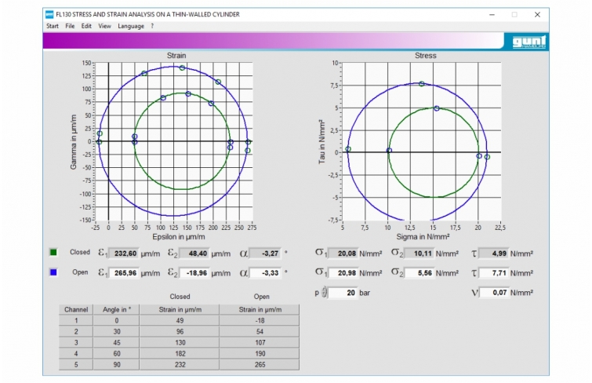Select Open epsilon 2 value -18,96
Viewport: 592px width, 383px height.
coord(194,273)
